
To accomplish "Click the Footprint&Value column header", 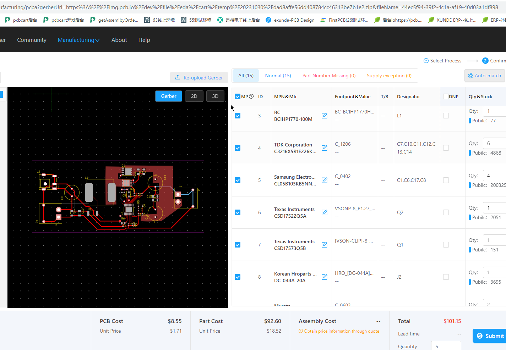I will [x=353, y=96].
